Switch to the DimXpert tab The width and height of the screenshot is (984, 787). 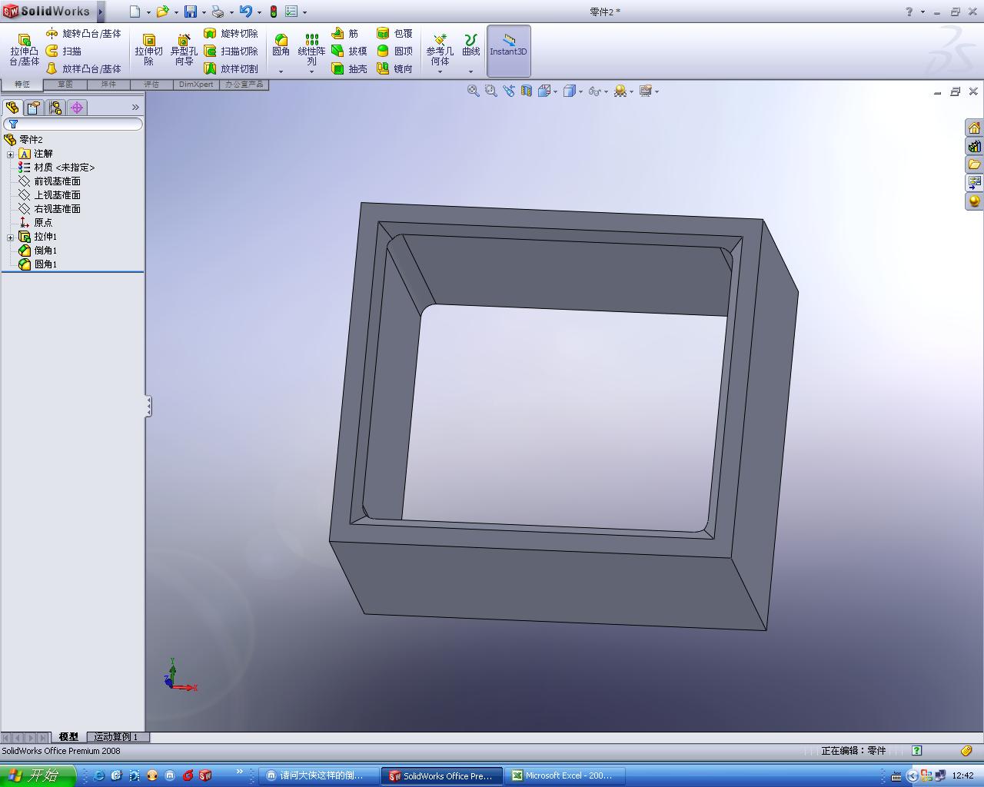coord(196,85)
